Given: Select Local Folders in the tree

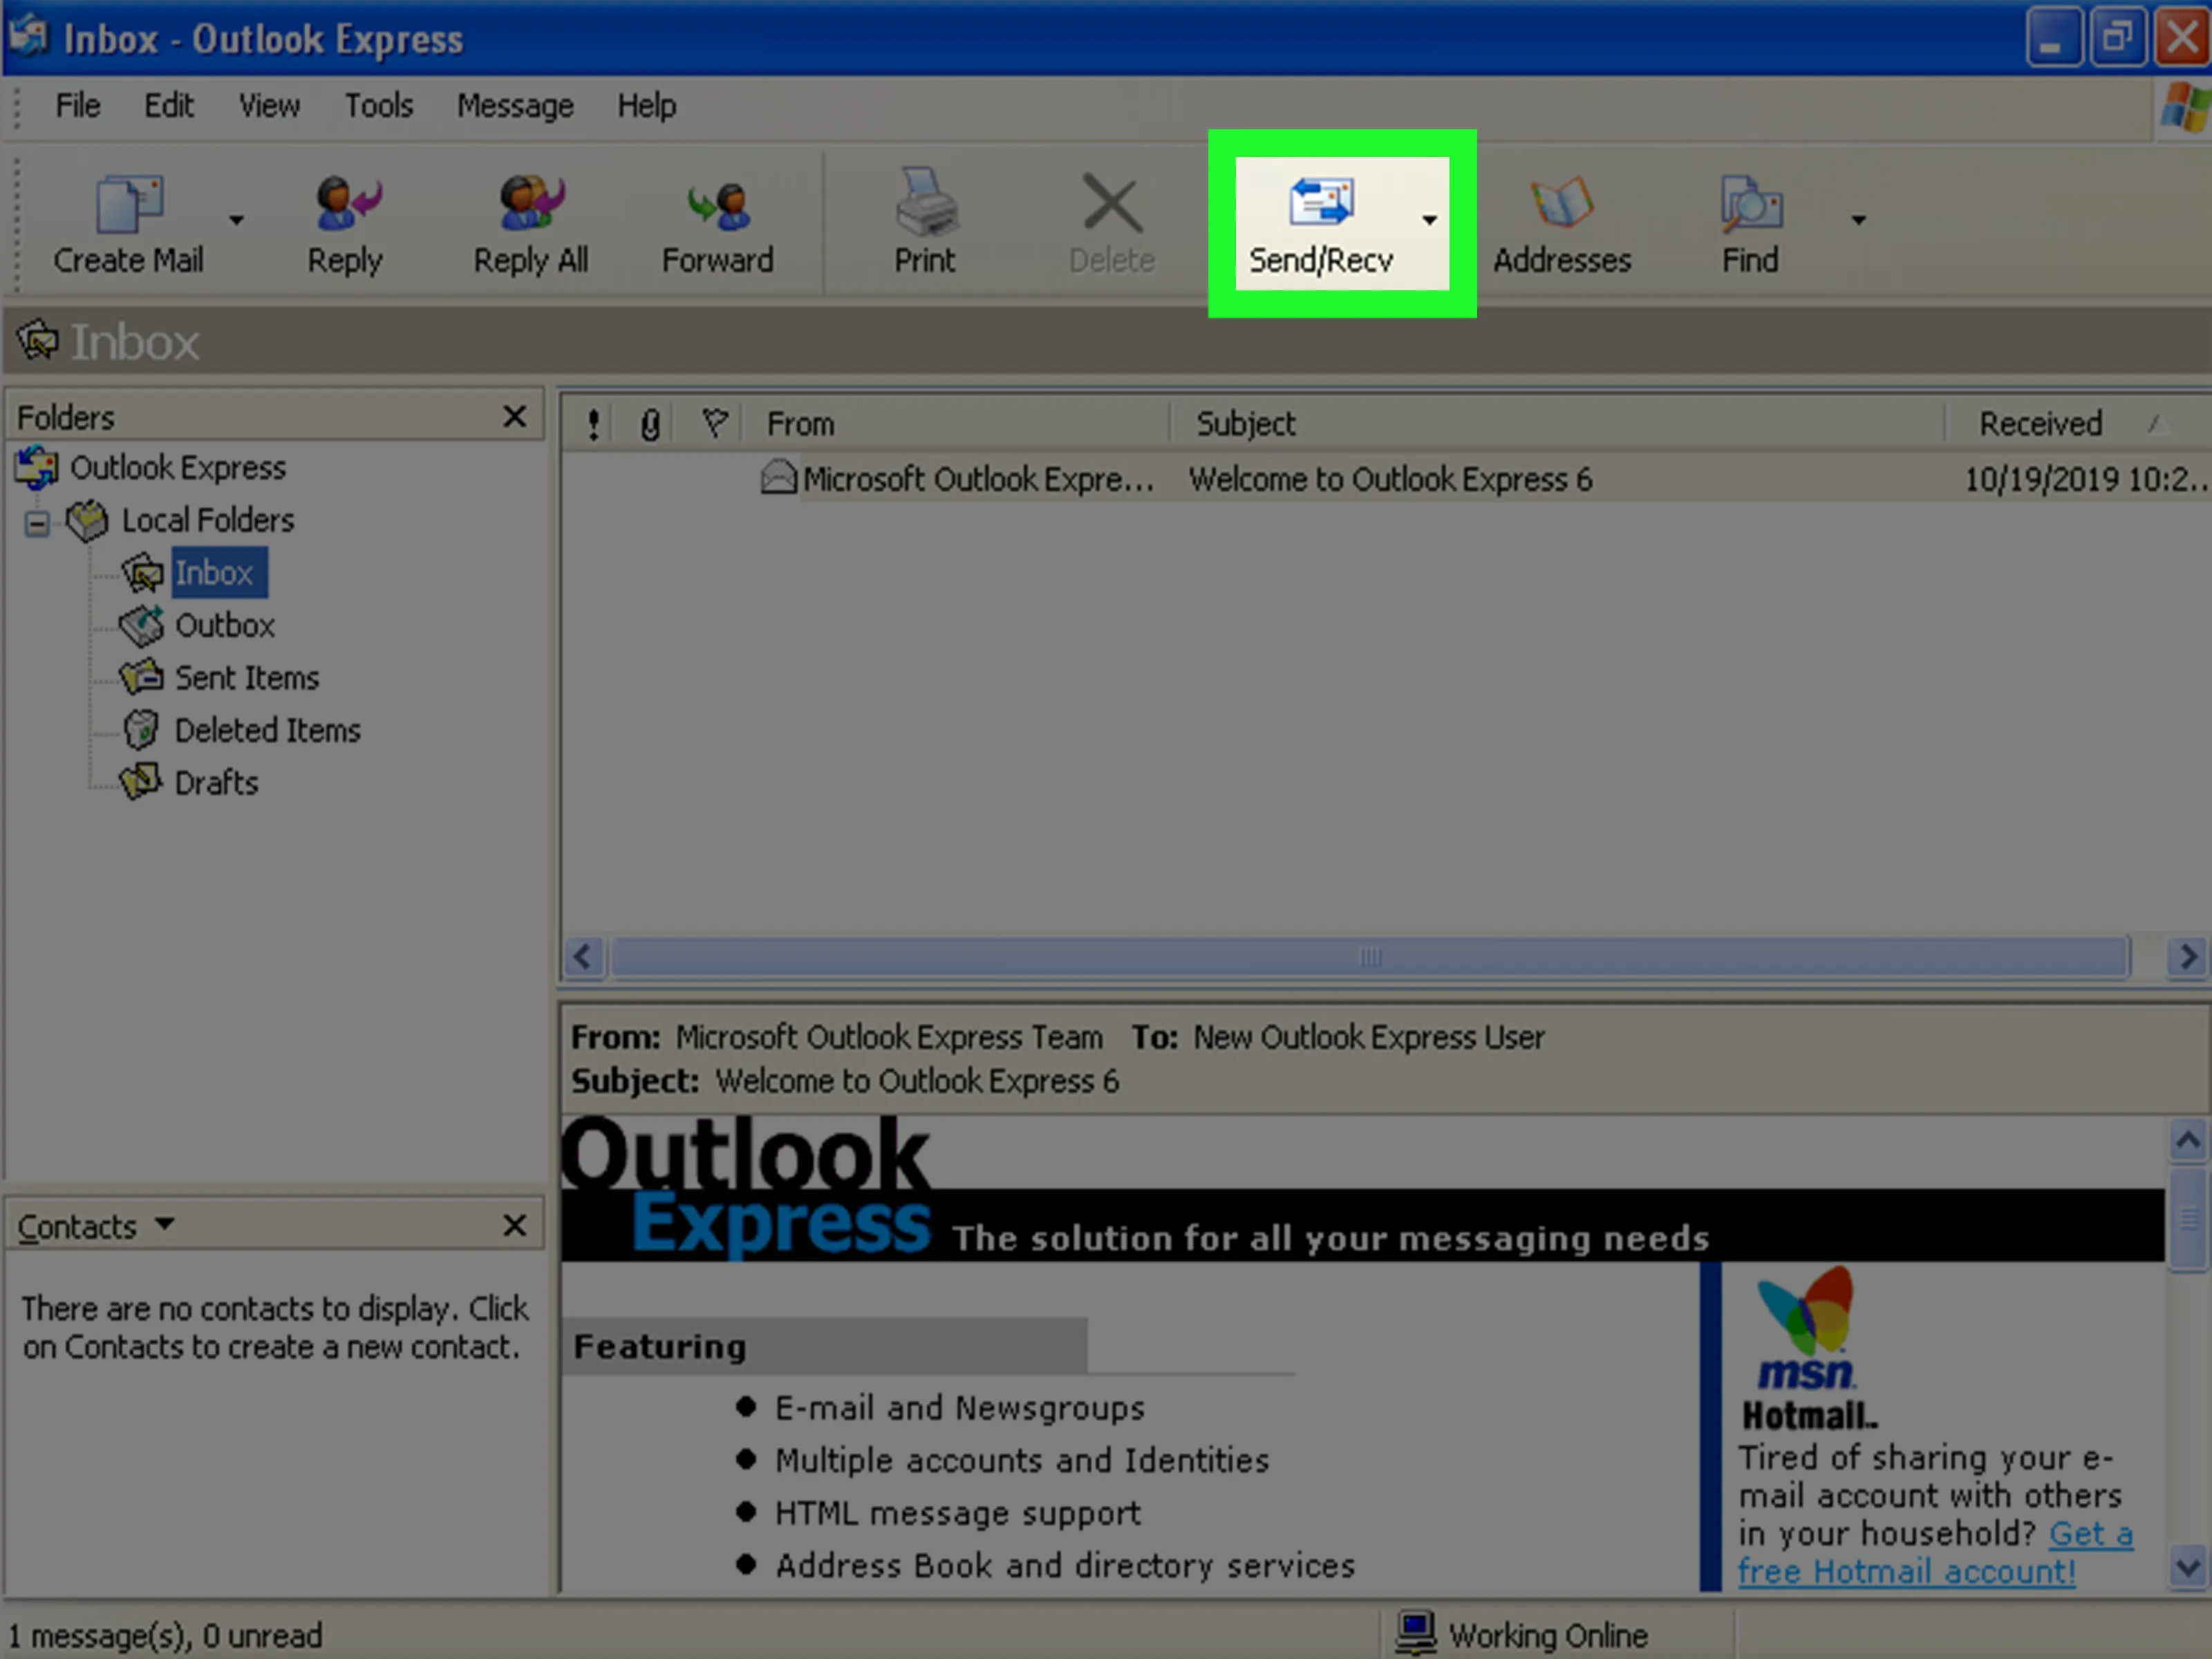Looking at the screenshot, I should click(207, 520).
